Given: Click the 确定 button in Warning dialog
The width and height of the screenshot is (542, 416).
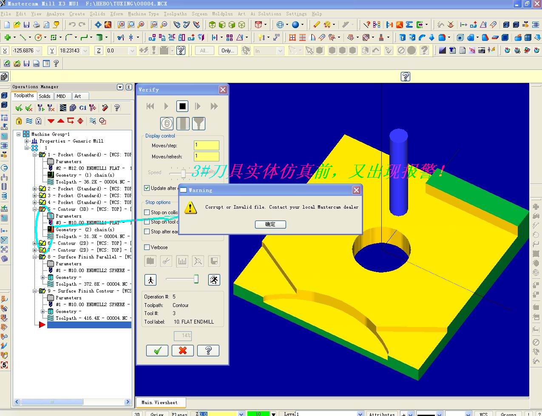Looking at the screenshot, I should click(x=270, y=224).
